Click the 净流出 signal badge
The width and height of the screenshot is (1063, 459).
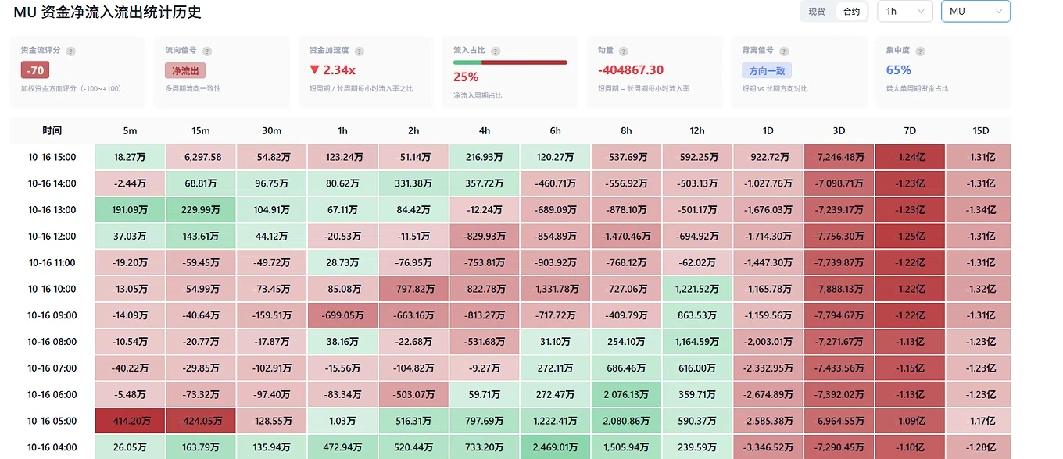185,71
